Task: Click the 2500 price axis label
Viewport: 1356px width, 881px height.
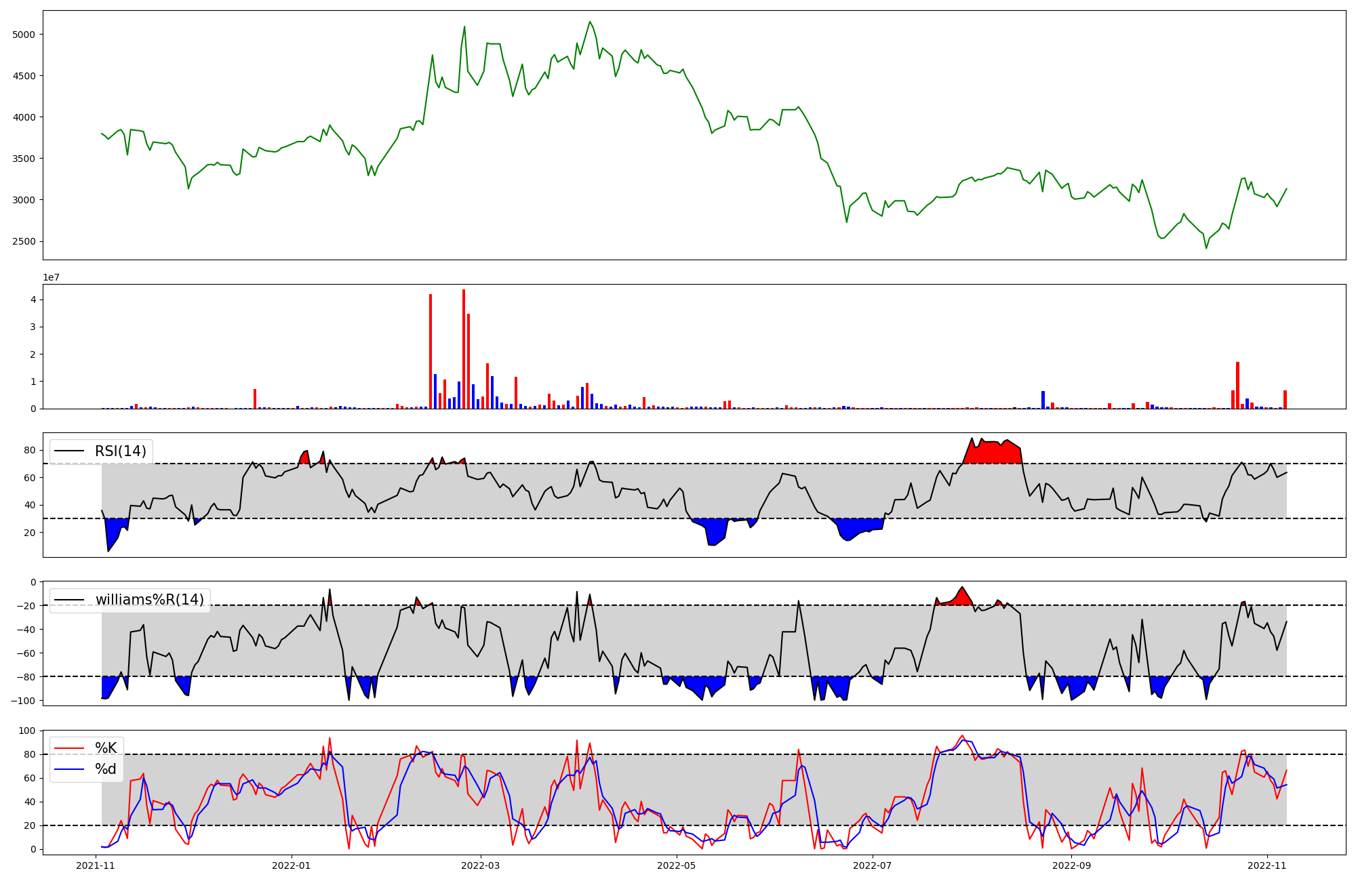Action: click(24, 242)
